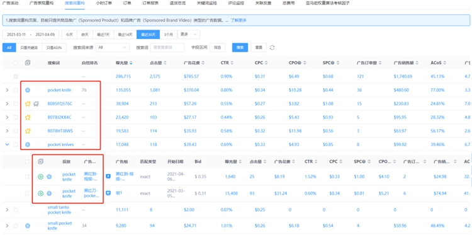Tick the checkbox for the B085FQ576C row
Screen dimensions: 472x235
tap(16, 104)
